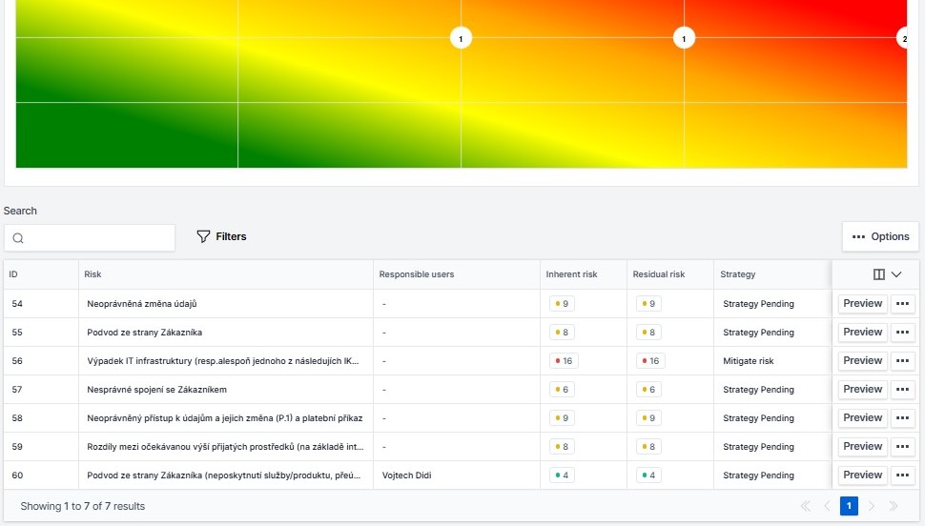
Task: Click residual risk badge 6 in row 57
Action: pyautogui.click(x=648, y=389)
